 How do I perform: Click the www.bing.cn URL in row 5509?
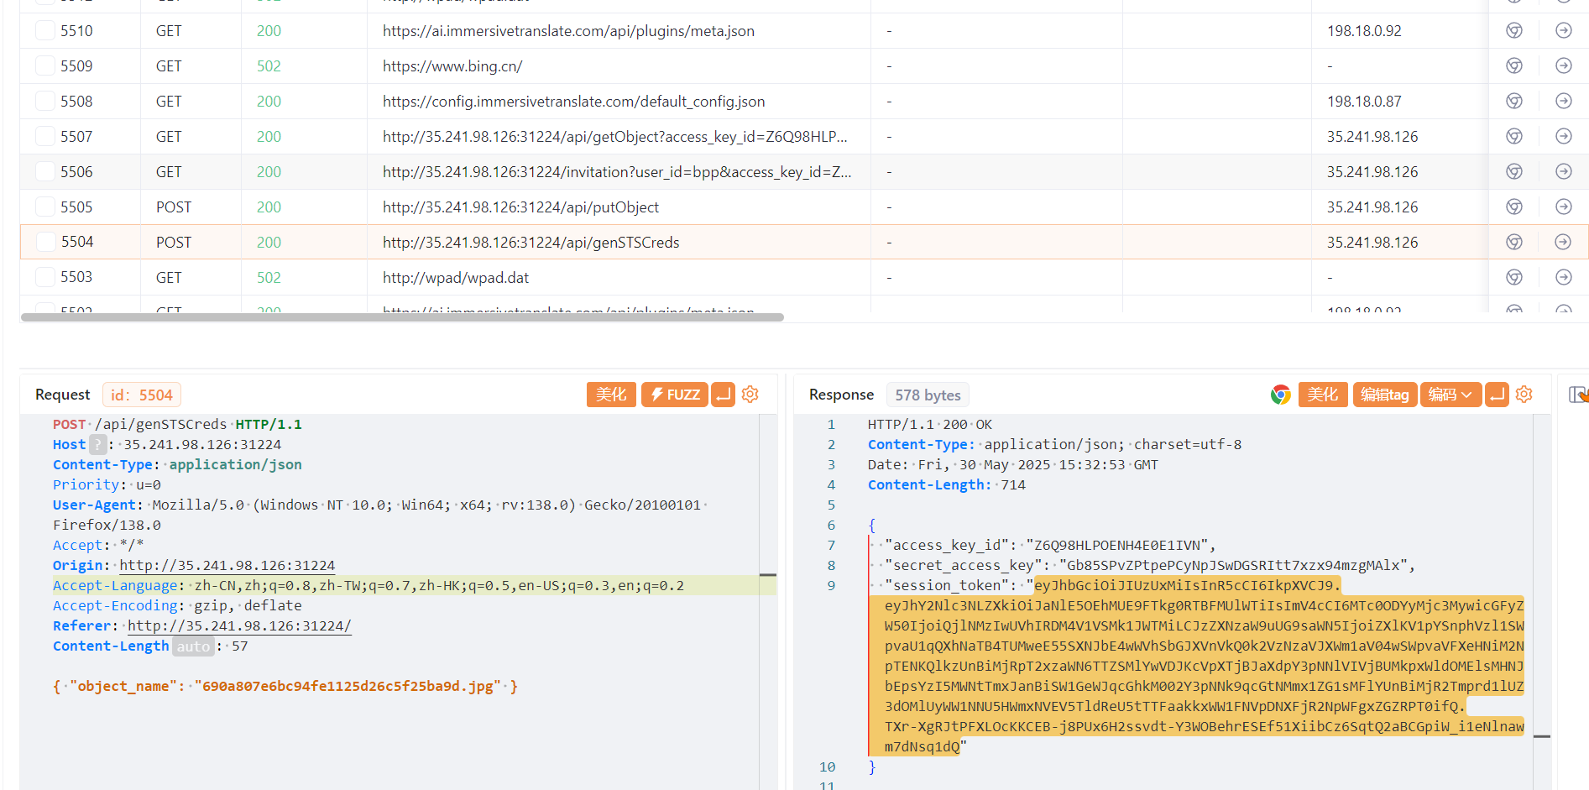(452, 66)
